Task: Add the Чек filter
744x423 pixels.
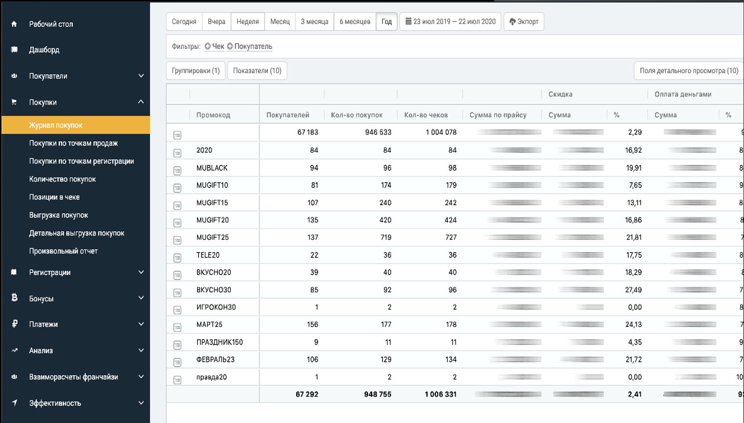Action: click(x=214, y=46)
